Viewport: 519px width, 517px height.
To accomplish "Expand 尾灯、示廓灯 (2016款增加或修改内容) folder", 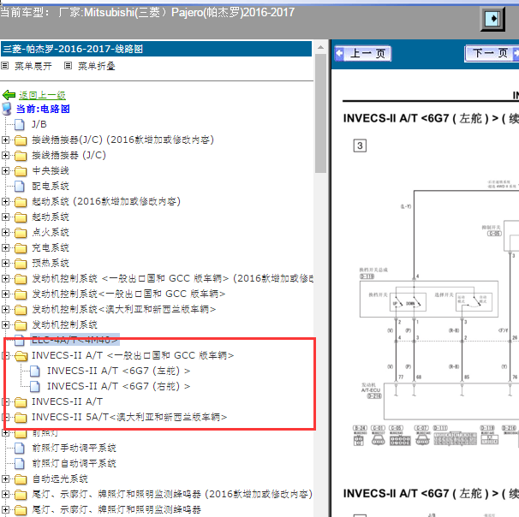I will 5,494.
